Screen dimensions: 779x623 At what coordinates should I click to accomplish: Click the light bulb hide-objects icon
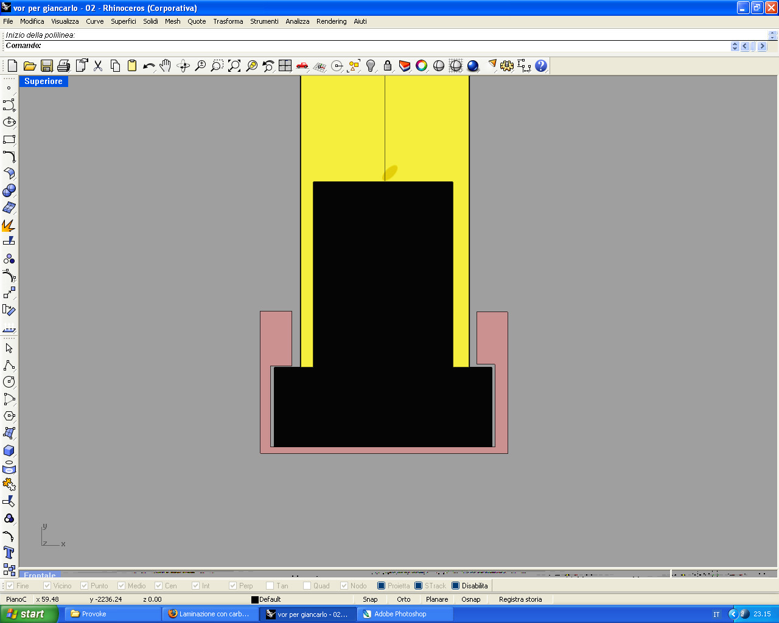[371, 66]
